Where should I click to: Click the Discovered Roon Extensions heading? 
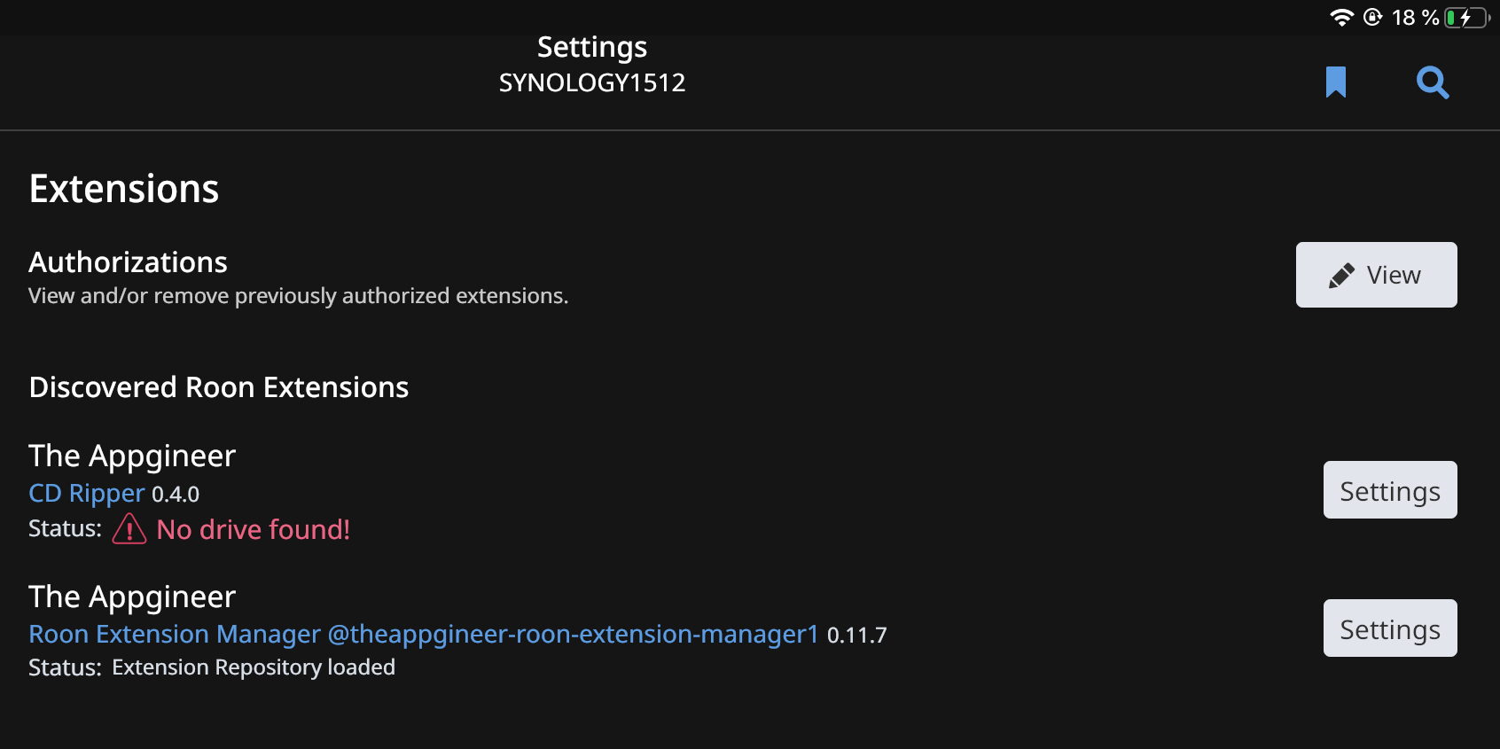pos(219,387)
